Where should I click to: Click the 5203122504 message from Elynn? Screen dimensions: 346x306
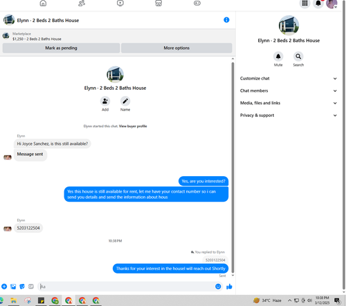point(28,228)
